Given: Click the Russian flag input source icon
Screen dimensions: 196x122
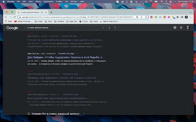Looking at the screenshot, I should pos(151,2).
